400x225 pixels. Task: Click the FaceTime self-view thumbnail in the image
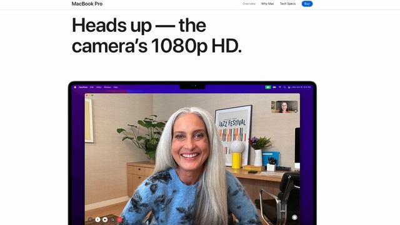284,107
